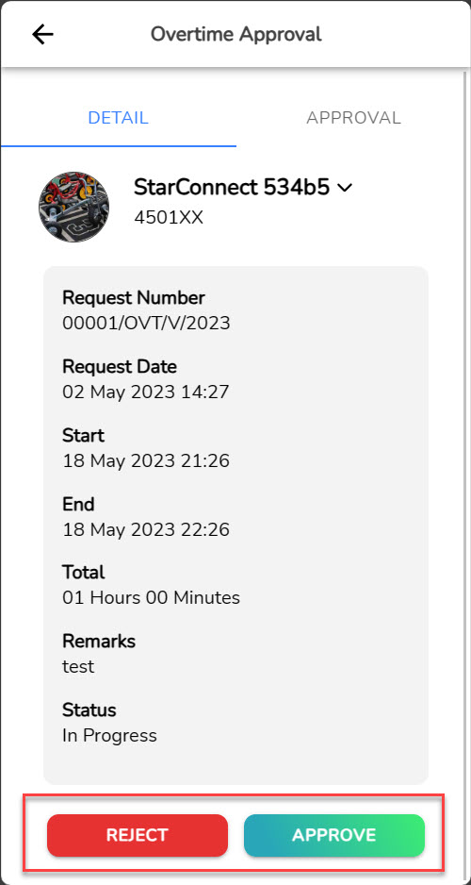Click the Request Number label

point(134,297)
